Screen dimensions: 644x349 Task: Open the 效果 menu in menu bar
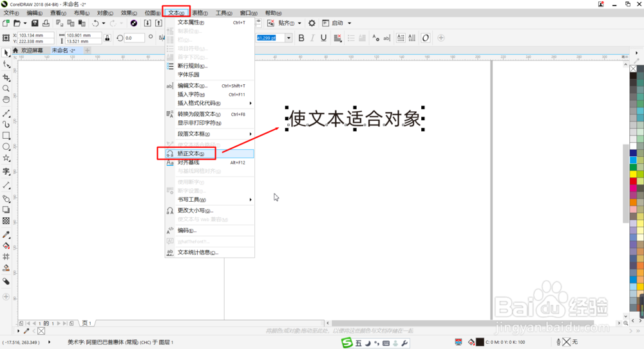pos(129,13)
